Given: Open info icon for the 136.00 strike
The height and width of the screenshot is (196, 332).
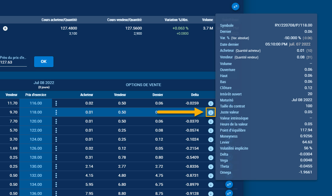Looking at the screenshot, I should [211, 193].
